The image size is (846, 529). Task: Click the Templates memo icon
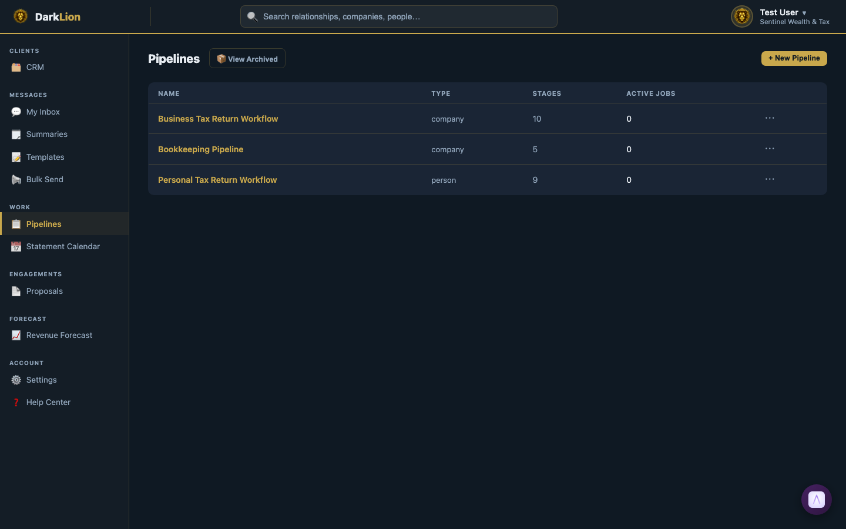[x=16, y=158]
